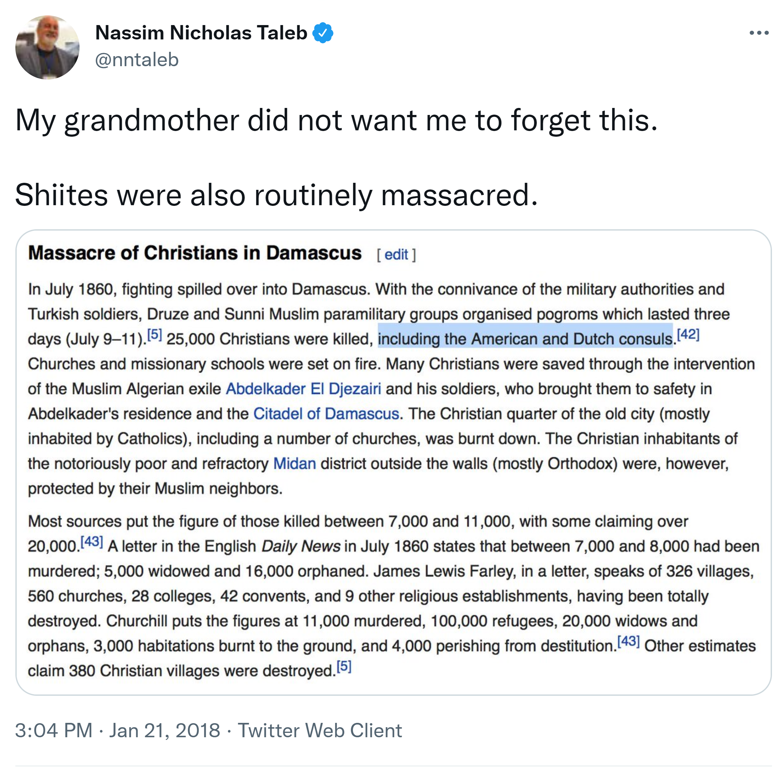Click the edit link beside section heading

tap(396, 255)
